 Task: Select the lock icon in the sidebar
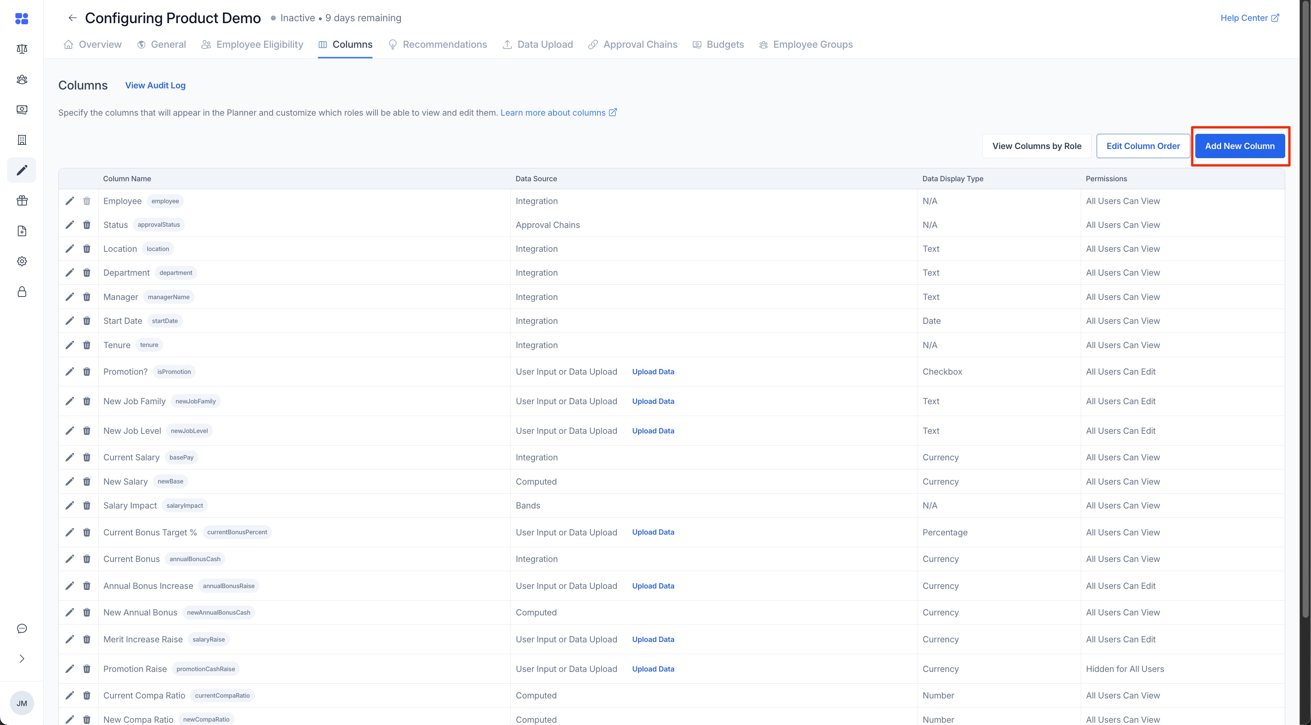pyautogui.click(x=21, y=292)
